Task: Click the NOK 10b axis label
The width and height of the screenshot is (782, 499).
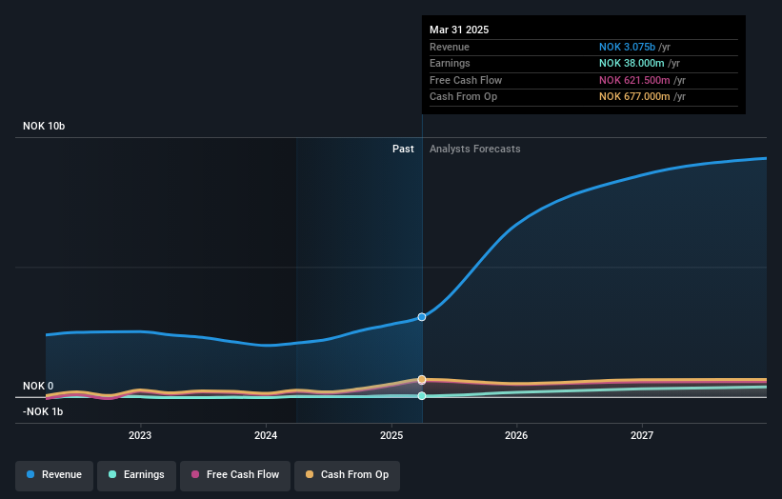Action: [x=44, y=126]
